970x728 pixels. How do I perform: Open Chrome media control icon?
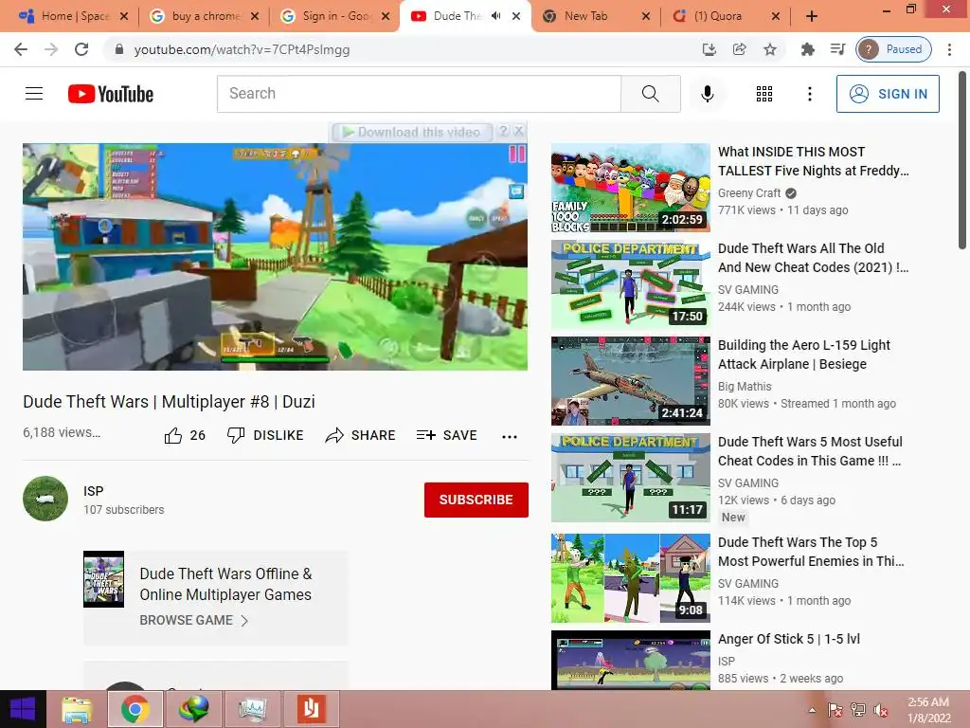(x=837, y=49)
